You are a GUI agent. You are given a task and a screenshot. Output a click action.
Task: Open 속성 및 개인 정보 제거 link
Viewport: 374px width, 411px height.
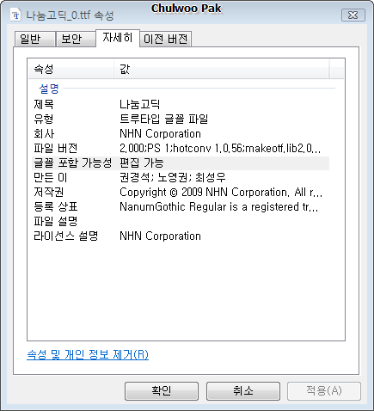88,355
